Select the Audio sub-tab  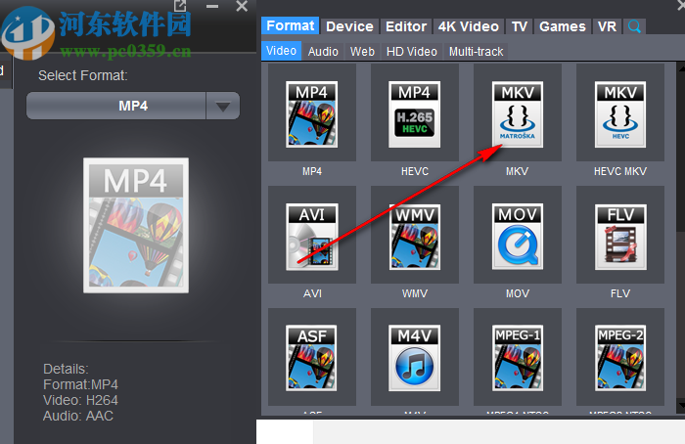323,52
